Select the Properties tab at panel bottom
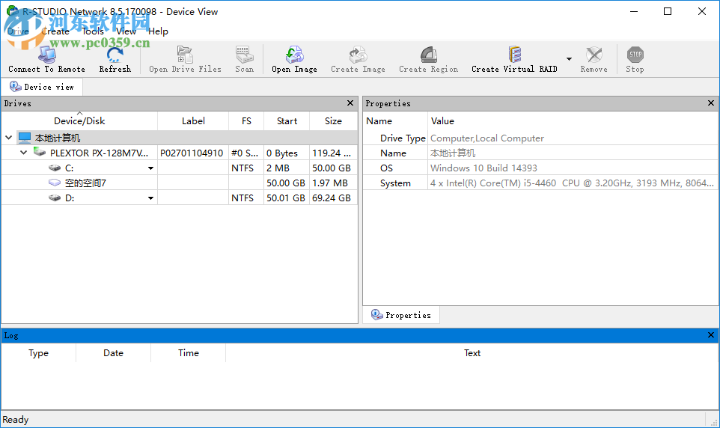The height and width of the screenshot is (428, 720). coord(401,315)
